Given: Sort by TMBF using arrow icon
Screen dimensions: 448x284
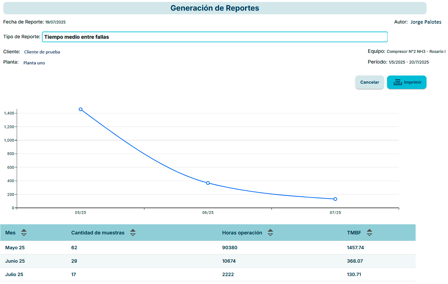Looking at the screenshot, I should click(x=369, y=233).
